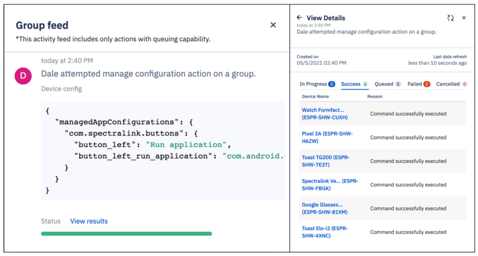The height and width of the screenshot is (256, 478).
Task: Select the Success tab
Action: (x=355, y=84)
